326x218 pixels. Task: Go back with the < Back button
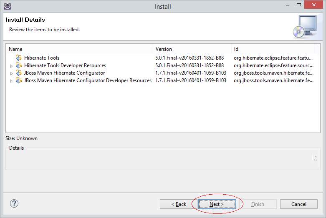pos(179,204)
